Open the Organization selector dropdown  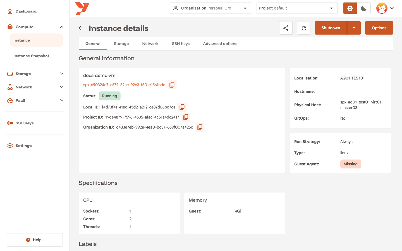point(210,8)
